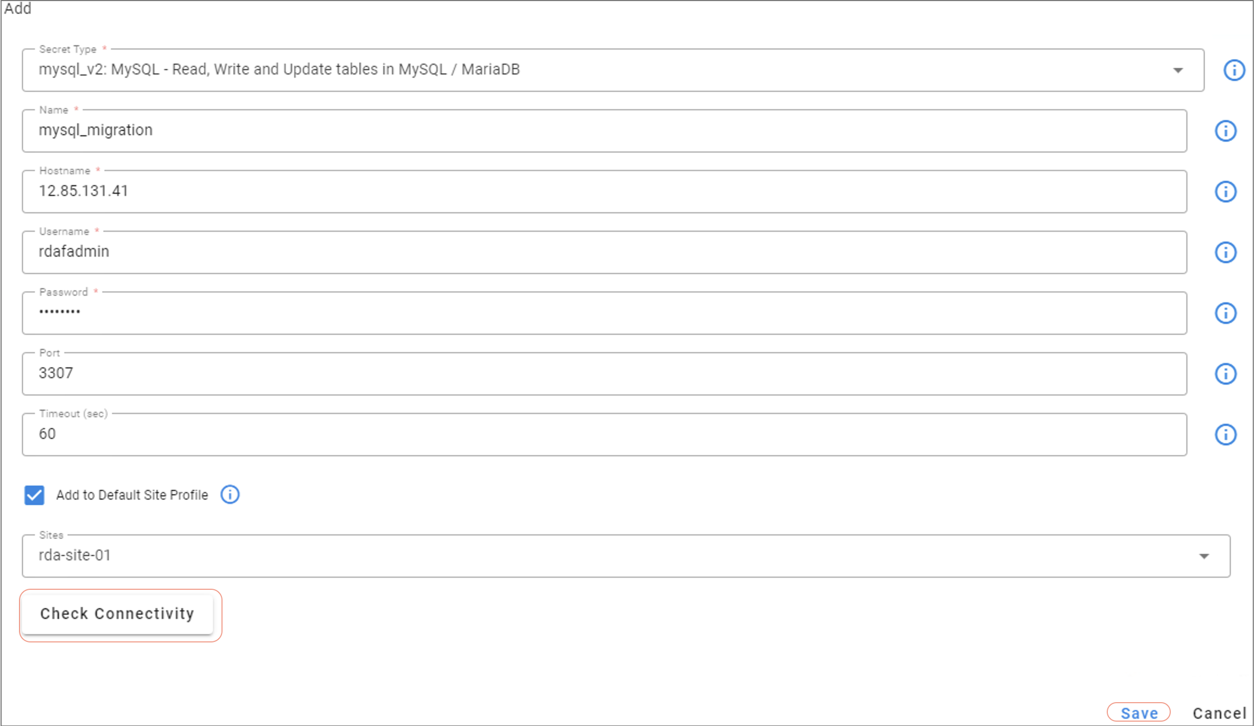The height and width of the screenshot is (726, 1256).
Task: Click the info icon beside Port field
Action: (x=1225, y=374)
